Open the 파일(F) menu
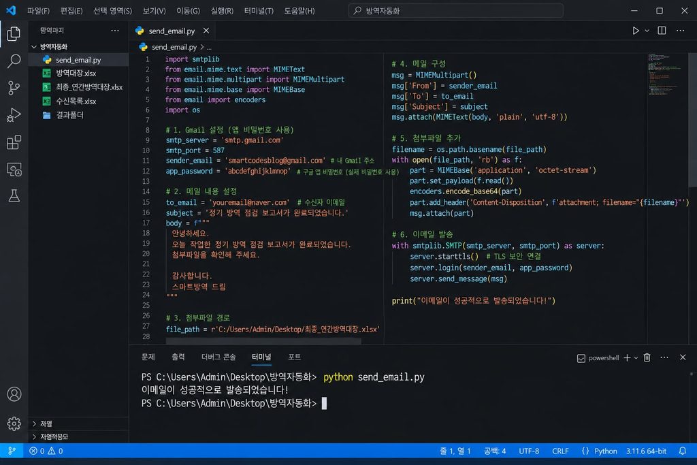Image resolution: width=697 pixels, height=465 pixels. point(39,11)
